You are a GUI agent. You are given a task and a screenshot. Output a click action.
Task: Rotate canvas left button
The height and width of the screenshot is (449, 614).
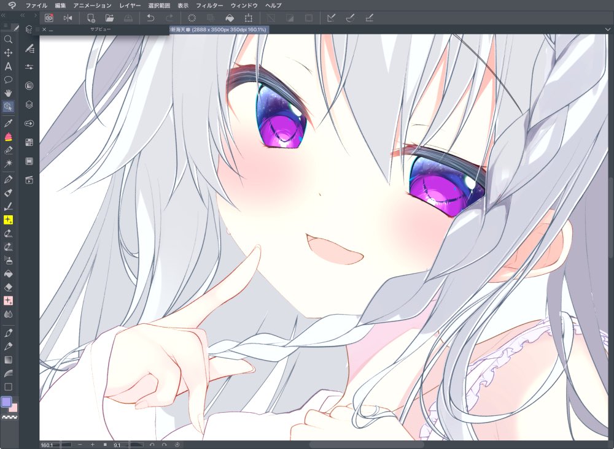pos(152,445)
